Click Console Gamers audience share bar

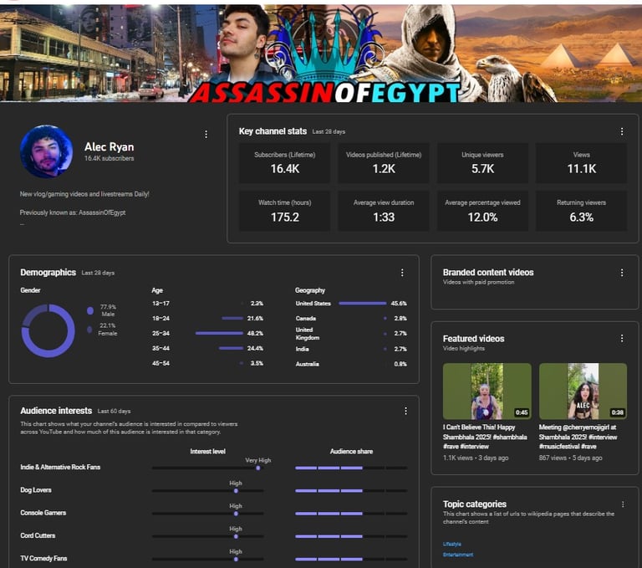351,514
